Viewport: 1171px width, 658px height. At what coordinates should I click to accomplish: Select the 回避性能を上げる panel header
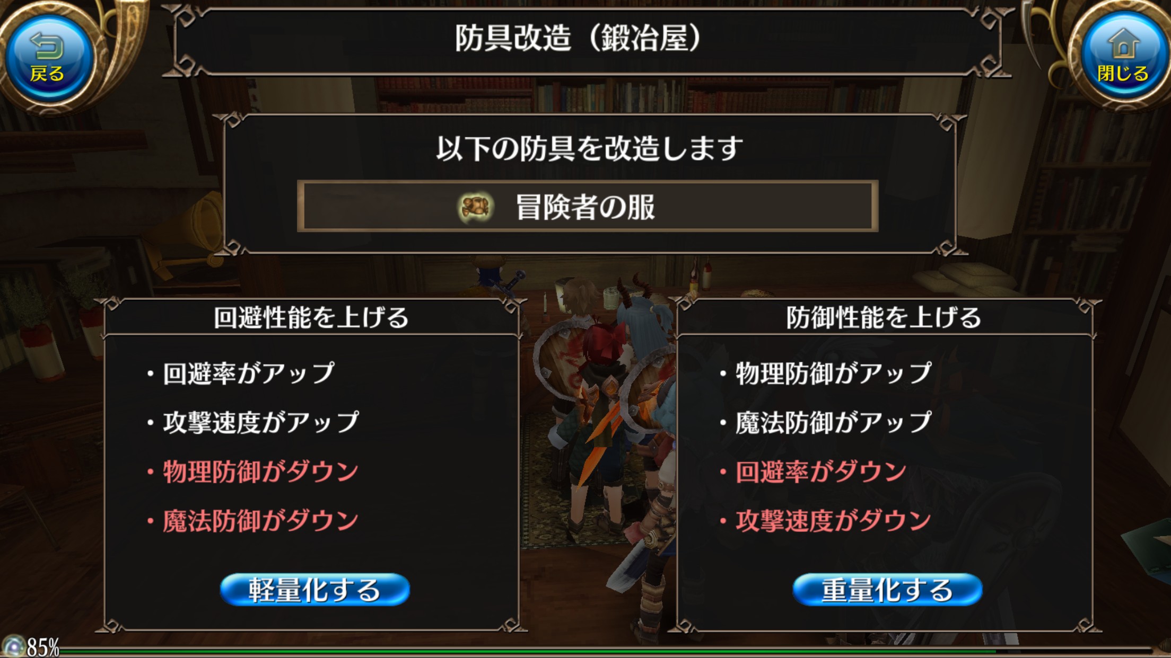click(311, 318)
